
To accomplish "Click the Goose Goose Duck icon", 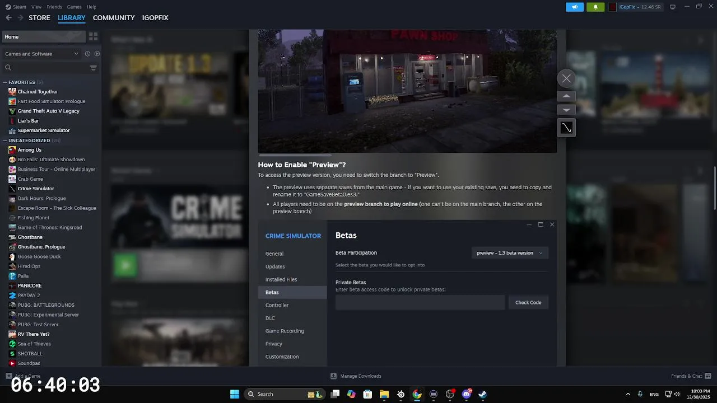I will (x=12, y=256).
